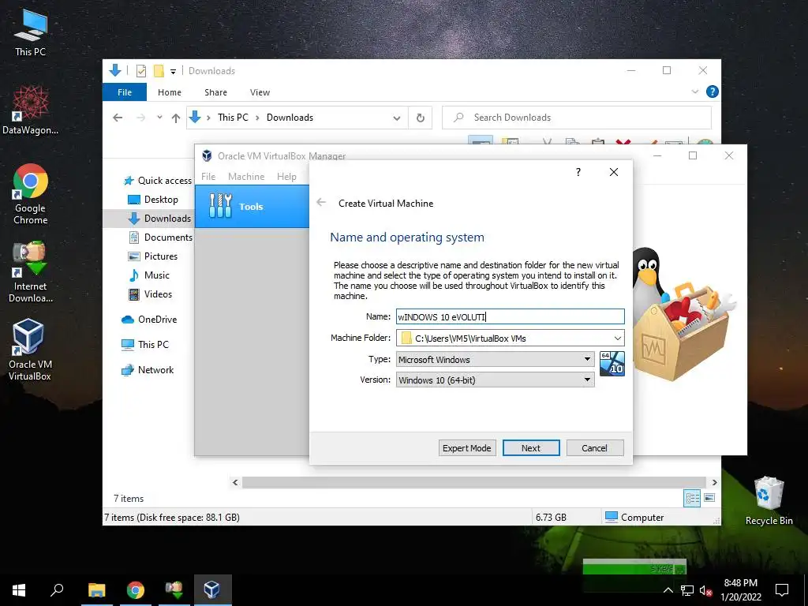This screenshot has height=606, width=808.
Task: Open the notification center icon
Action: pyautogui.click(x=782, y=590)
